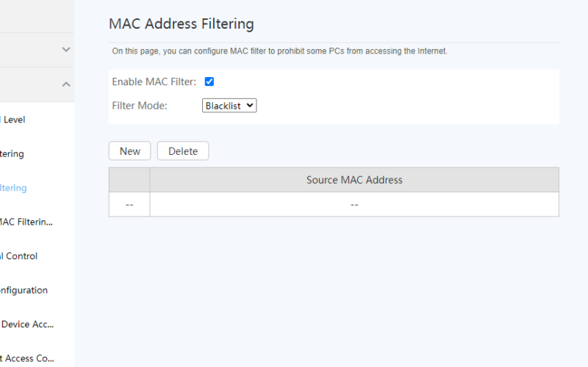
Task: Click the first column dash cell in table
Action: click(x=129, y=205)
